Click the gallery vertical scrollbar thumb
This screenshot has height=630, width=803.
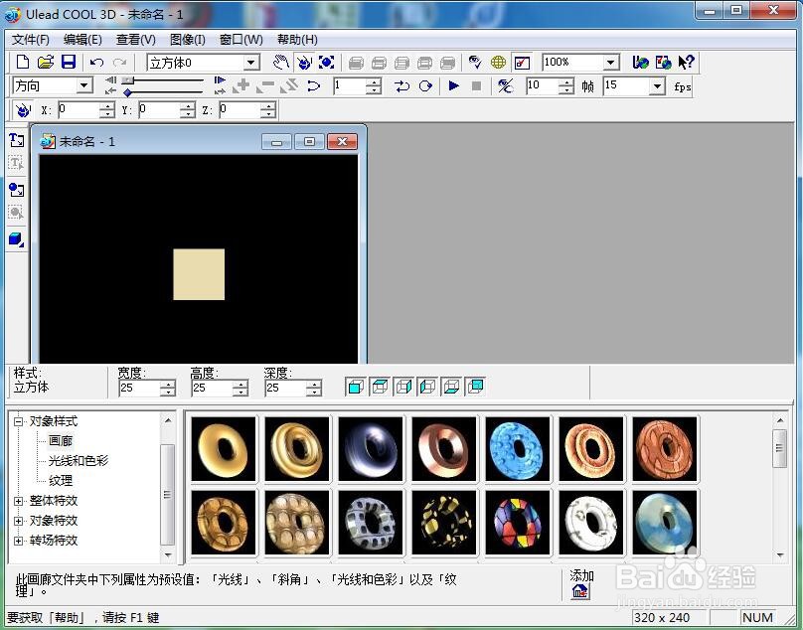(x=779, y=449)
